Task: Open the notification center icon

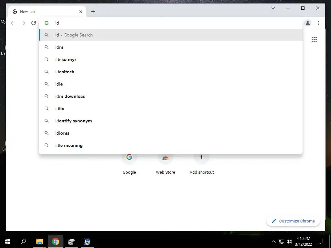Action: coord(320,242)
